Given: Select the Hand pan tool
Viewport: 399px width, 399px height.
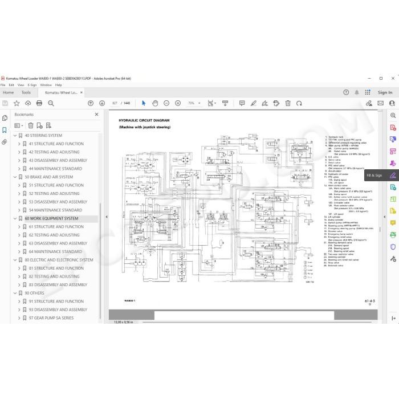Looking at the screenshot, I should (x=155, y=103).
